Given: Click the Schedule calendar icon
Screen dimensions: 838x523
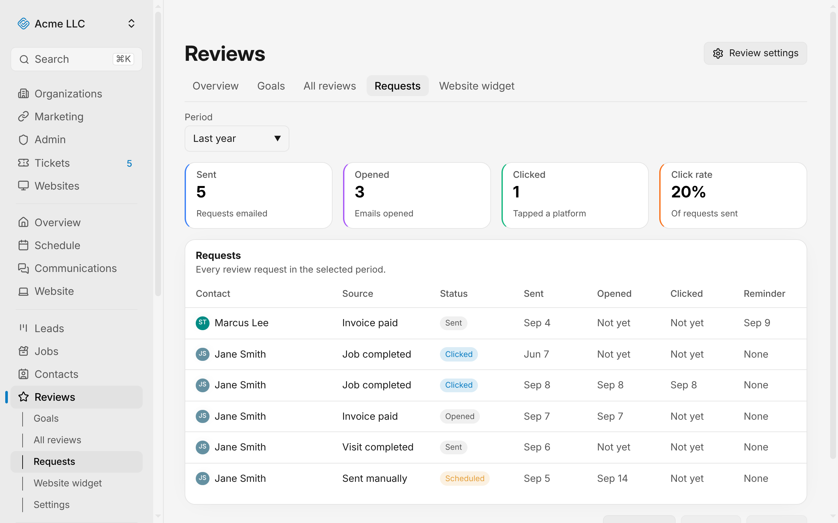Looking at the screenshot, I should pos(23,245).
